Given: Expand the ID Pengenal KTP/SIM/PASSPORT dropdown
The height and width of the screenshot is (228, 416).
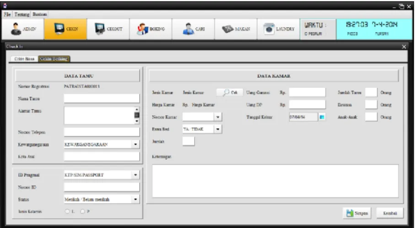Looking at the screenshot, I should 135,175.
